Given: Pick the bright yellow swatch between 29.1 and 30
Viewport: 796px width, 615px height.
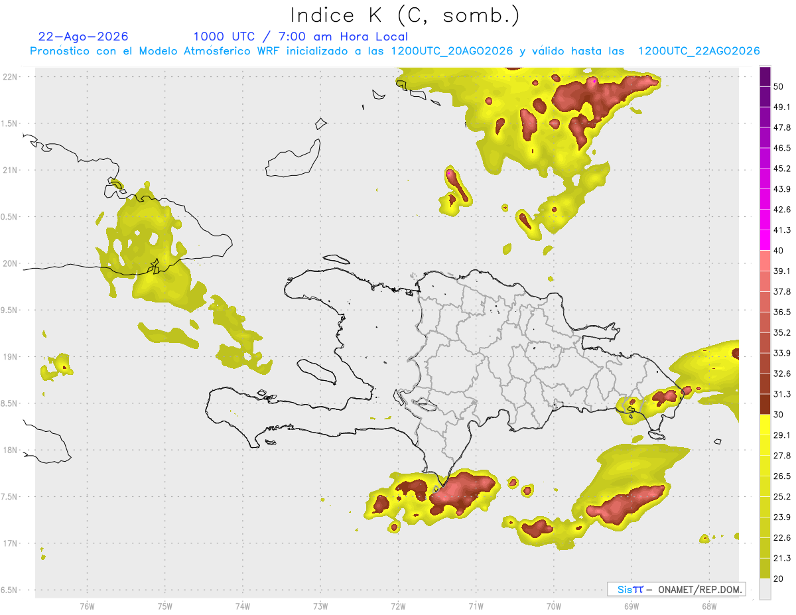Looking at the screenshot, I should click(765, 425).
